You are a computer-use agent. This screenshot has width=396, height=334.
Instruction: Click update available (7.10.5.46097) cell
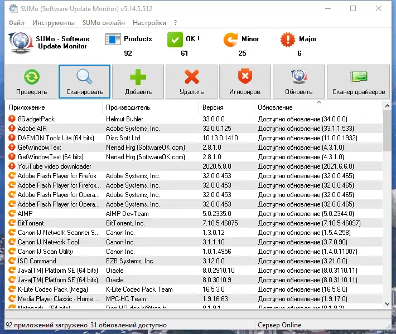(x=309, y=223)
